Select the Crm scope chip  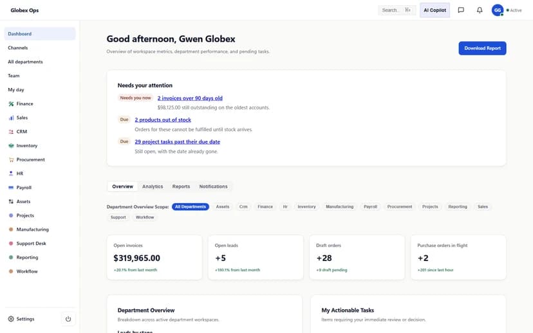pos(243,207)
